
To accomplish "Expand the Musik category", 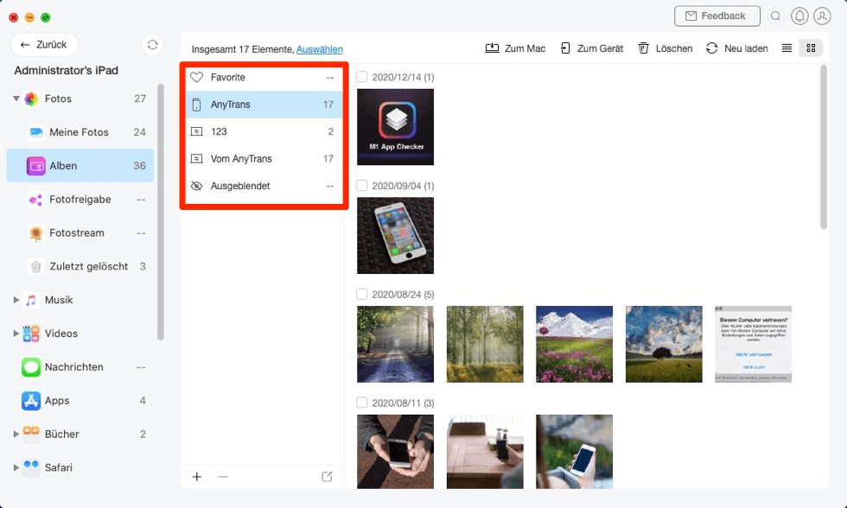I will click(x=16, y=300).
